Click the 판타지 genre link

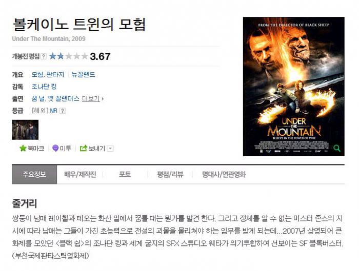55,74
